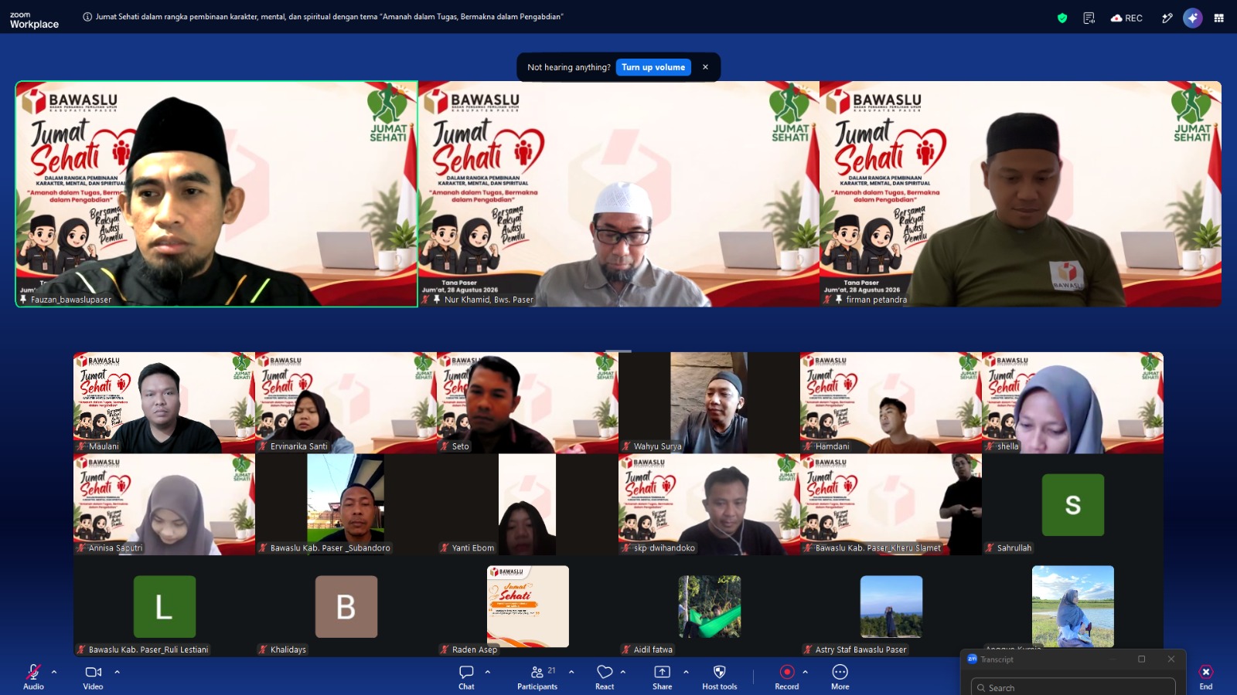This screenshot has height=695, width=1237.
Task: Click the muted mic icon on Maulani's label
Action: coord(81,446)
